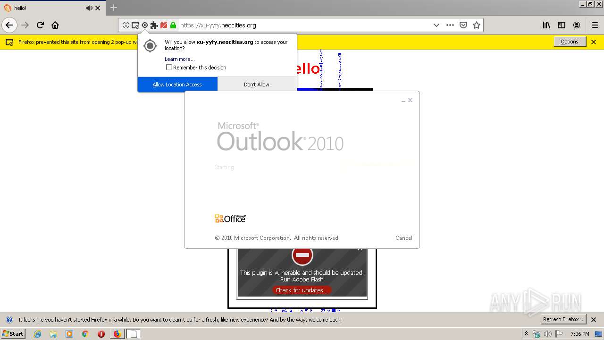Open Action Center flag icon
The width and height of the screenshot is (604, 340).
[x=559, y=334]
